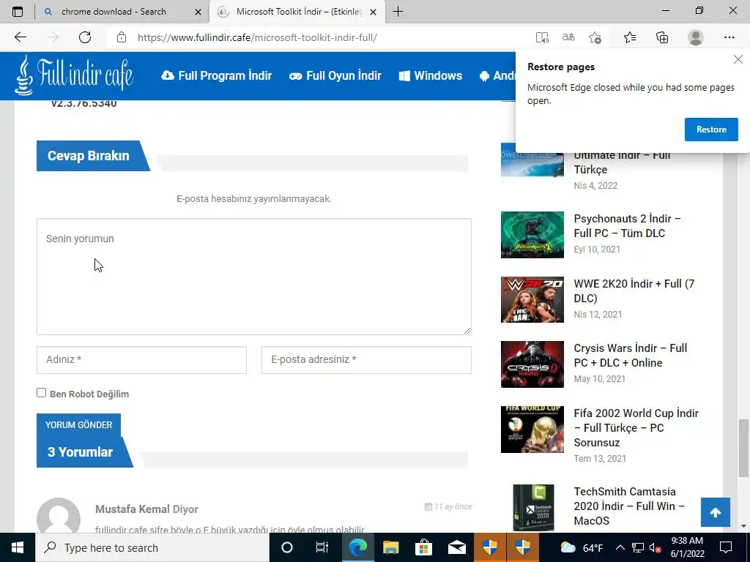The height and width of the screenshot is (562, 750).
Task: Click the Edge taskbar icon
Action: [x=357, y=547]
